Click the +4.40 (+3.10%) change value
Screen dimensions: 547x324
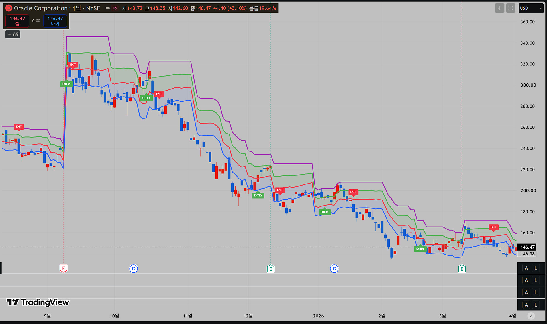click(230, 8)
